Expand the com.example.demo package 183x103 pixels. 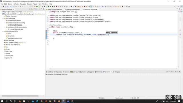(5, 21)
